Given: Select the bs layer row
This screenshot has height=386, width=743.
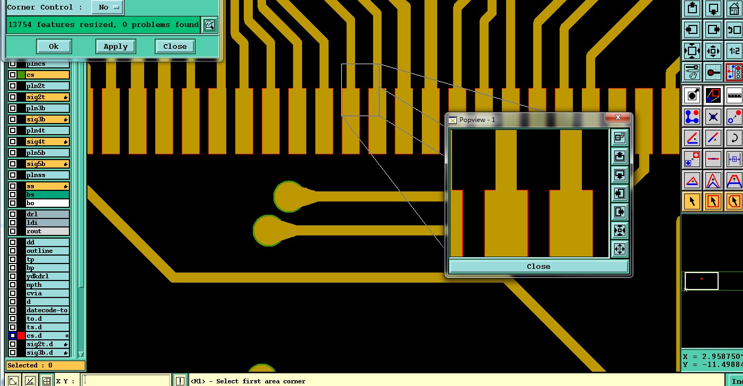Looking at the screenshot, I should [x=48, y=195].
